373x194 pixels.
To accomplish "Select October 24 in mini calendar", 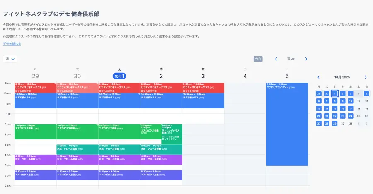I will coord(350,116).
